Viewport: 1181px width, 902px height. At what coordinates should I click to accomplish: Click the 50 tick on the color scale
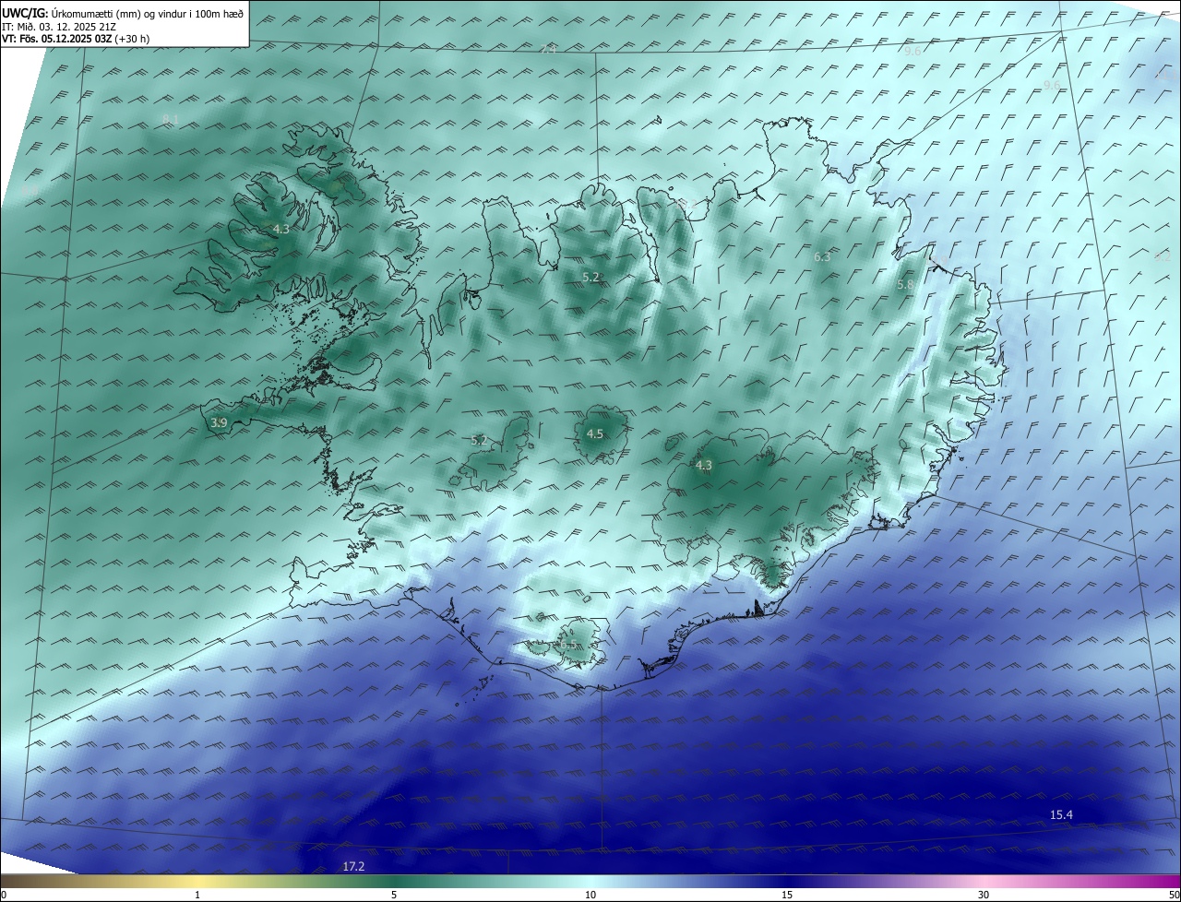(x=1174, y=895)
